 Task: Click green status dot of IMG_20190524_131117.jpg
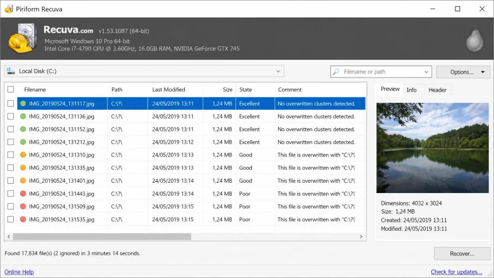point(23,104)
